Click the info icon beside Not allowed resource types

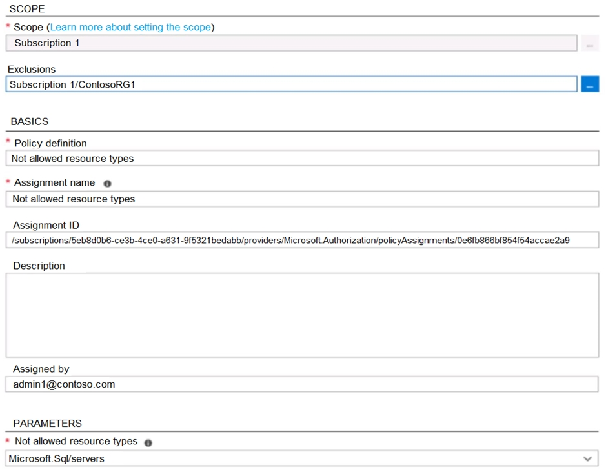(148, 442)
